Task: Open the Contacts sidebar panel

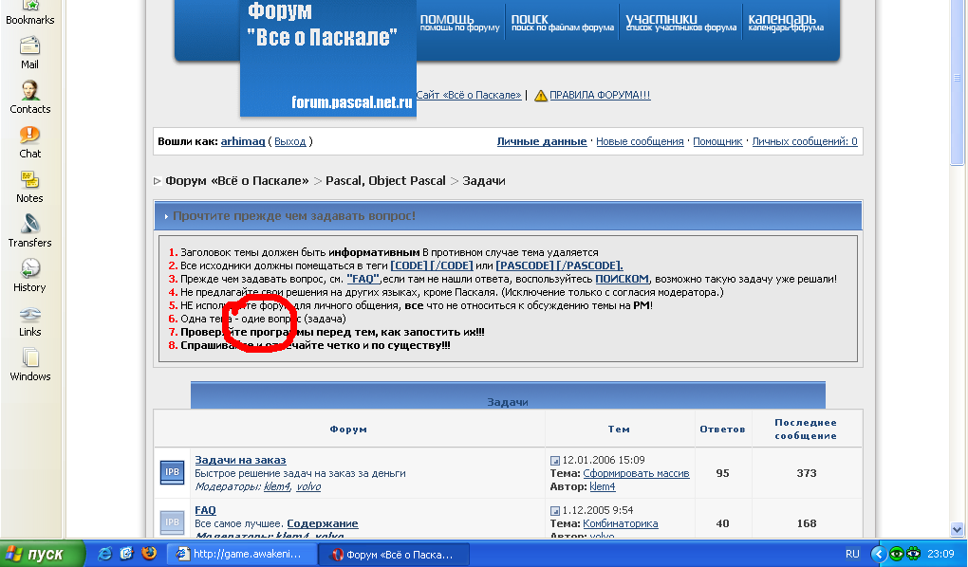Action: (x=29, y=97)
